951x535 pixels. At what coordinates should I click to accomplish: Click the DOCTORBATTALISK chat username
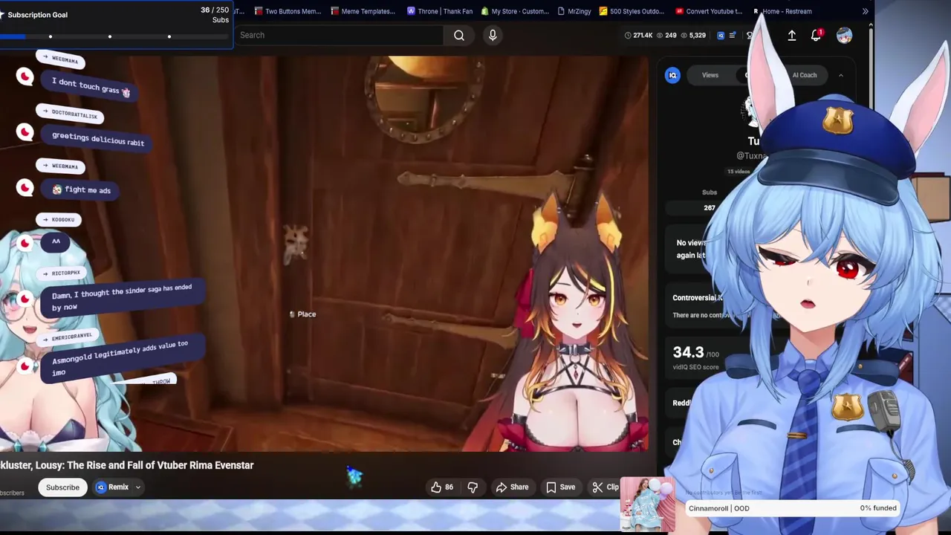click(71, 114)
